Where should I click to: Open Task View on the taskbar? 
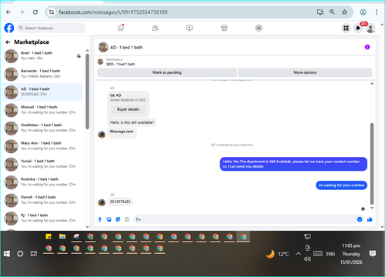pyautogui.click(x=34, y=254)
